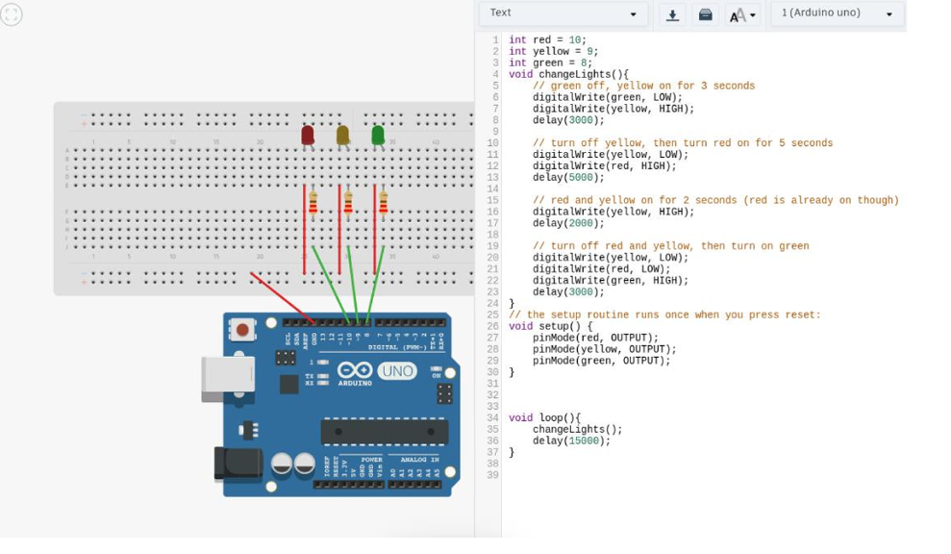Select the resistor below the green LED
The width and height of the screenshot is (951, 554).
(x=384, y=203)
